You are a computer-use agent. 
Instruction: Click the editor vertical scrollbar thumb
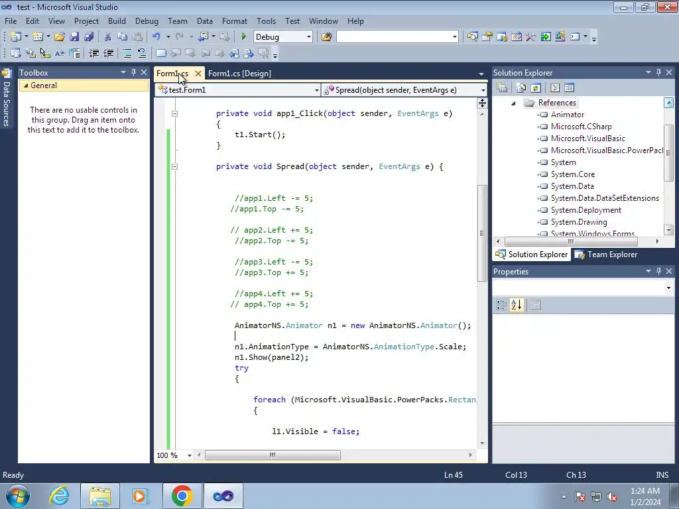[482, 233]
